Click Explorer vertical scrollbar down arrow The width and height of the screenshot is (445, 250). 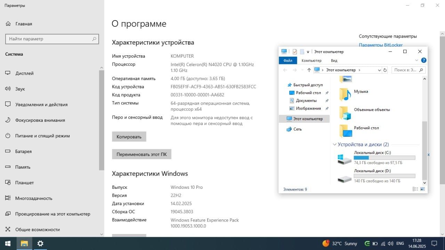pyautogui.click(x=424, y=183)
